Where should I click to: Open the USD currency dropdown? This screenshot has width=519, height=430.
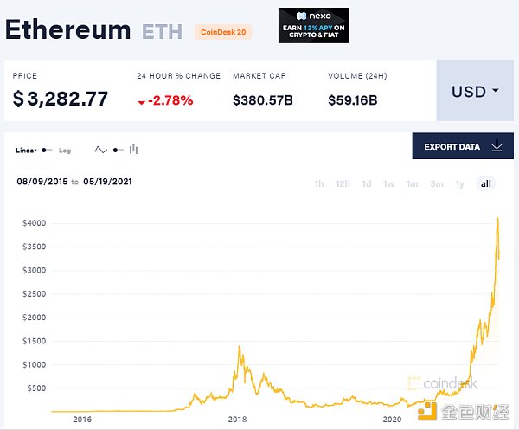tap(475, 91)
